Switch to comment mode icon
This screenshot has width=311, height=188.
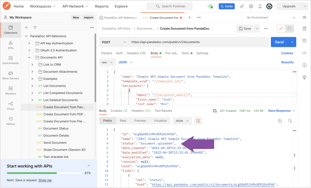[289, 29]
